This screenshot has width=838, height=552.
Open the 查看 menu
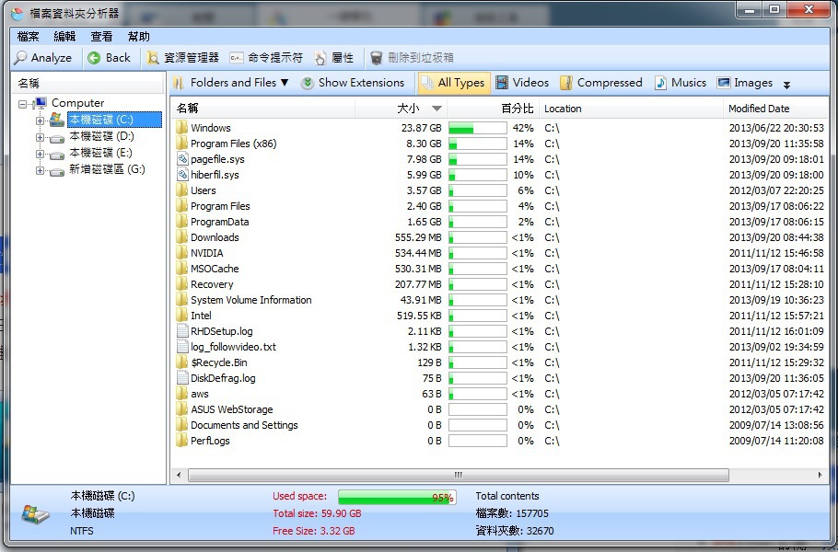click(101, 36)
